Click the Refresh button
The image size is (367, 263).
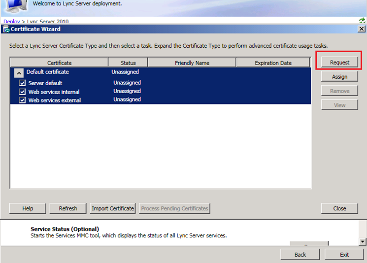coord(68,208)
